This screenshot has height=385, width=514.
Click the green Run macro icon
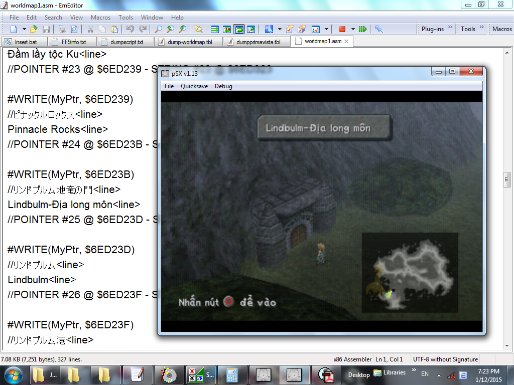click(x=362, y=29)
